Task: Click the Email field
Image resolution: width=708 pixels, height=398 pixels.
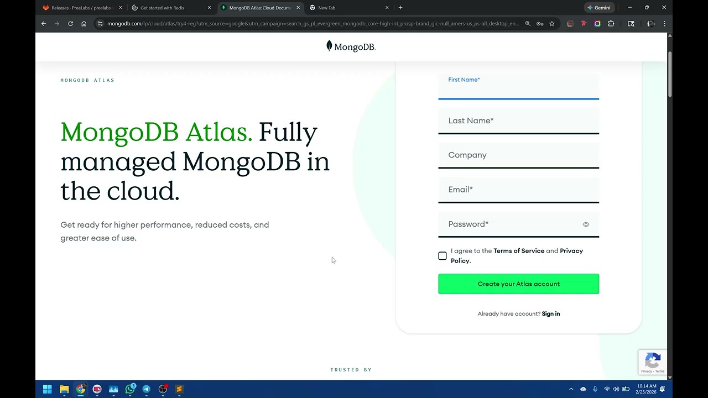Action: 518,190
